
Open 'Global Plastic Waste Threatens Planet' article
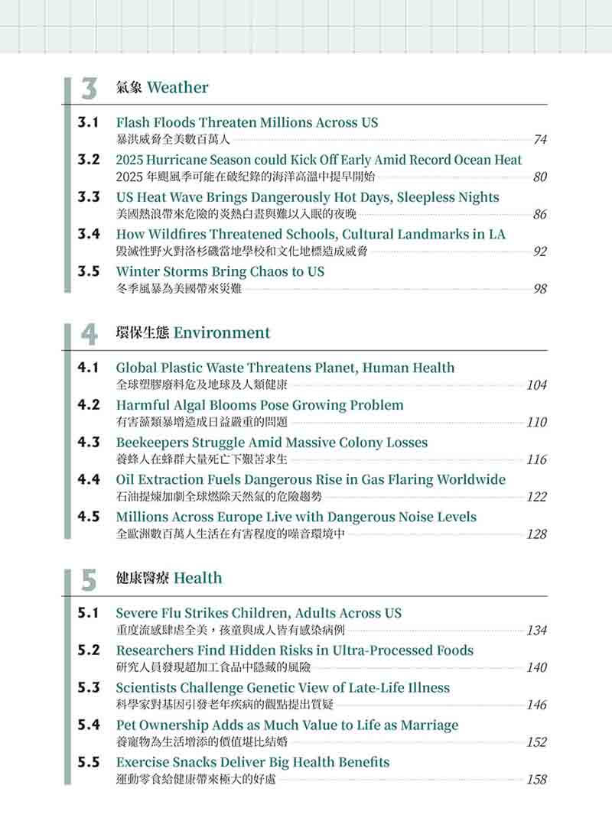coord(285,368)
